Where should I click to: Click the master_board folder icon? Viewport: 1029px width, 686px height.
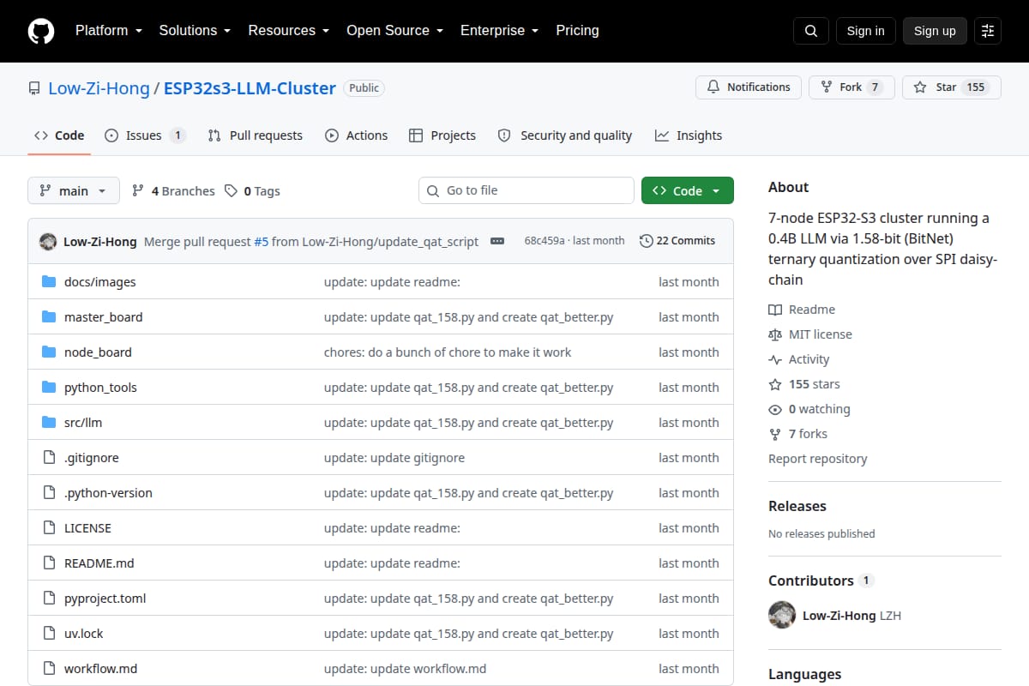(49, 317)
